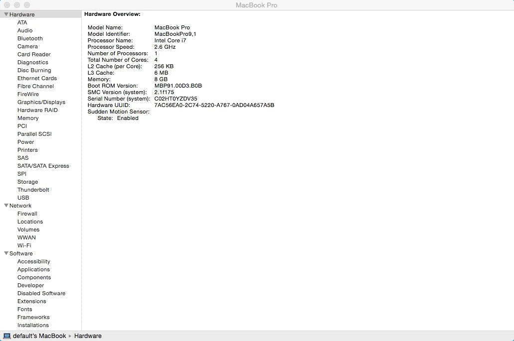514x341 pixels.
Task: Show the Applications software list
Action: 33,269
